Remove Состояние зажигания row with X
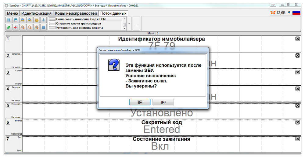Viewport: 305px width, 159px height. click(x=298, y=139)
